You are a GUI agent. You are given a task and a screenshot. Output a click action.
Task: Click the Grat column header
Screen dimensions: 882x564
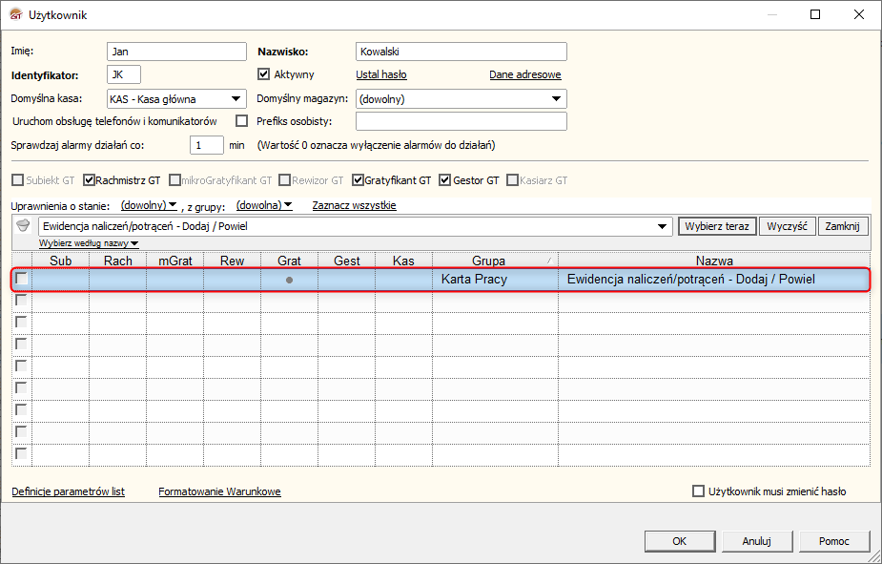(x=289, y=261)
